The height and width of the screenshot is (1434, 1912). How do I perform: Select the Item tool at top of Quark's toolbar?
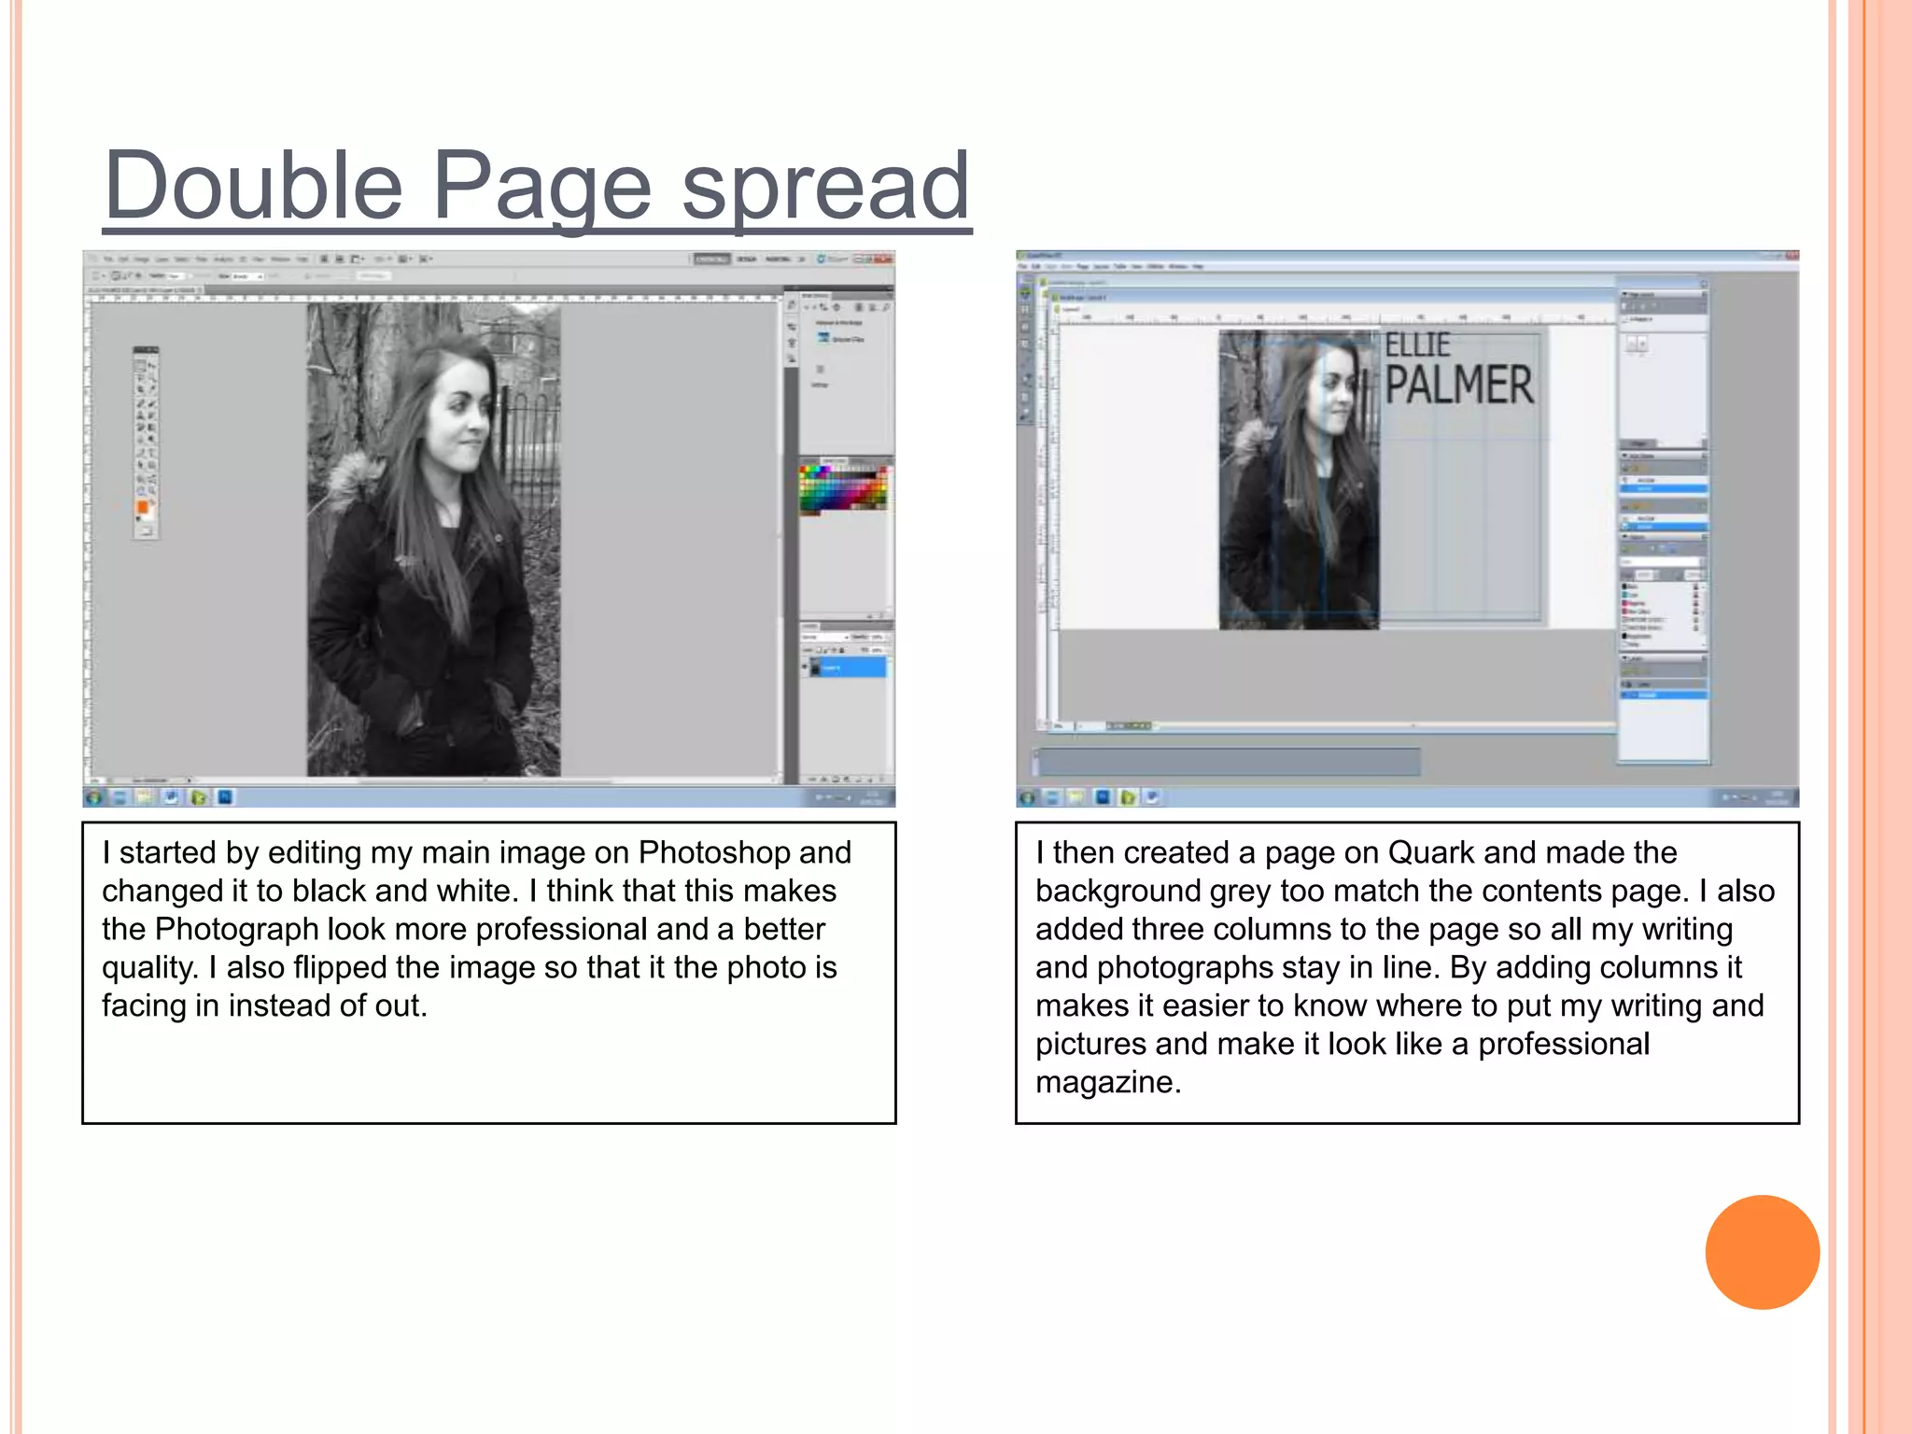[1024, 292]
